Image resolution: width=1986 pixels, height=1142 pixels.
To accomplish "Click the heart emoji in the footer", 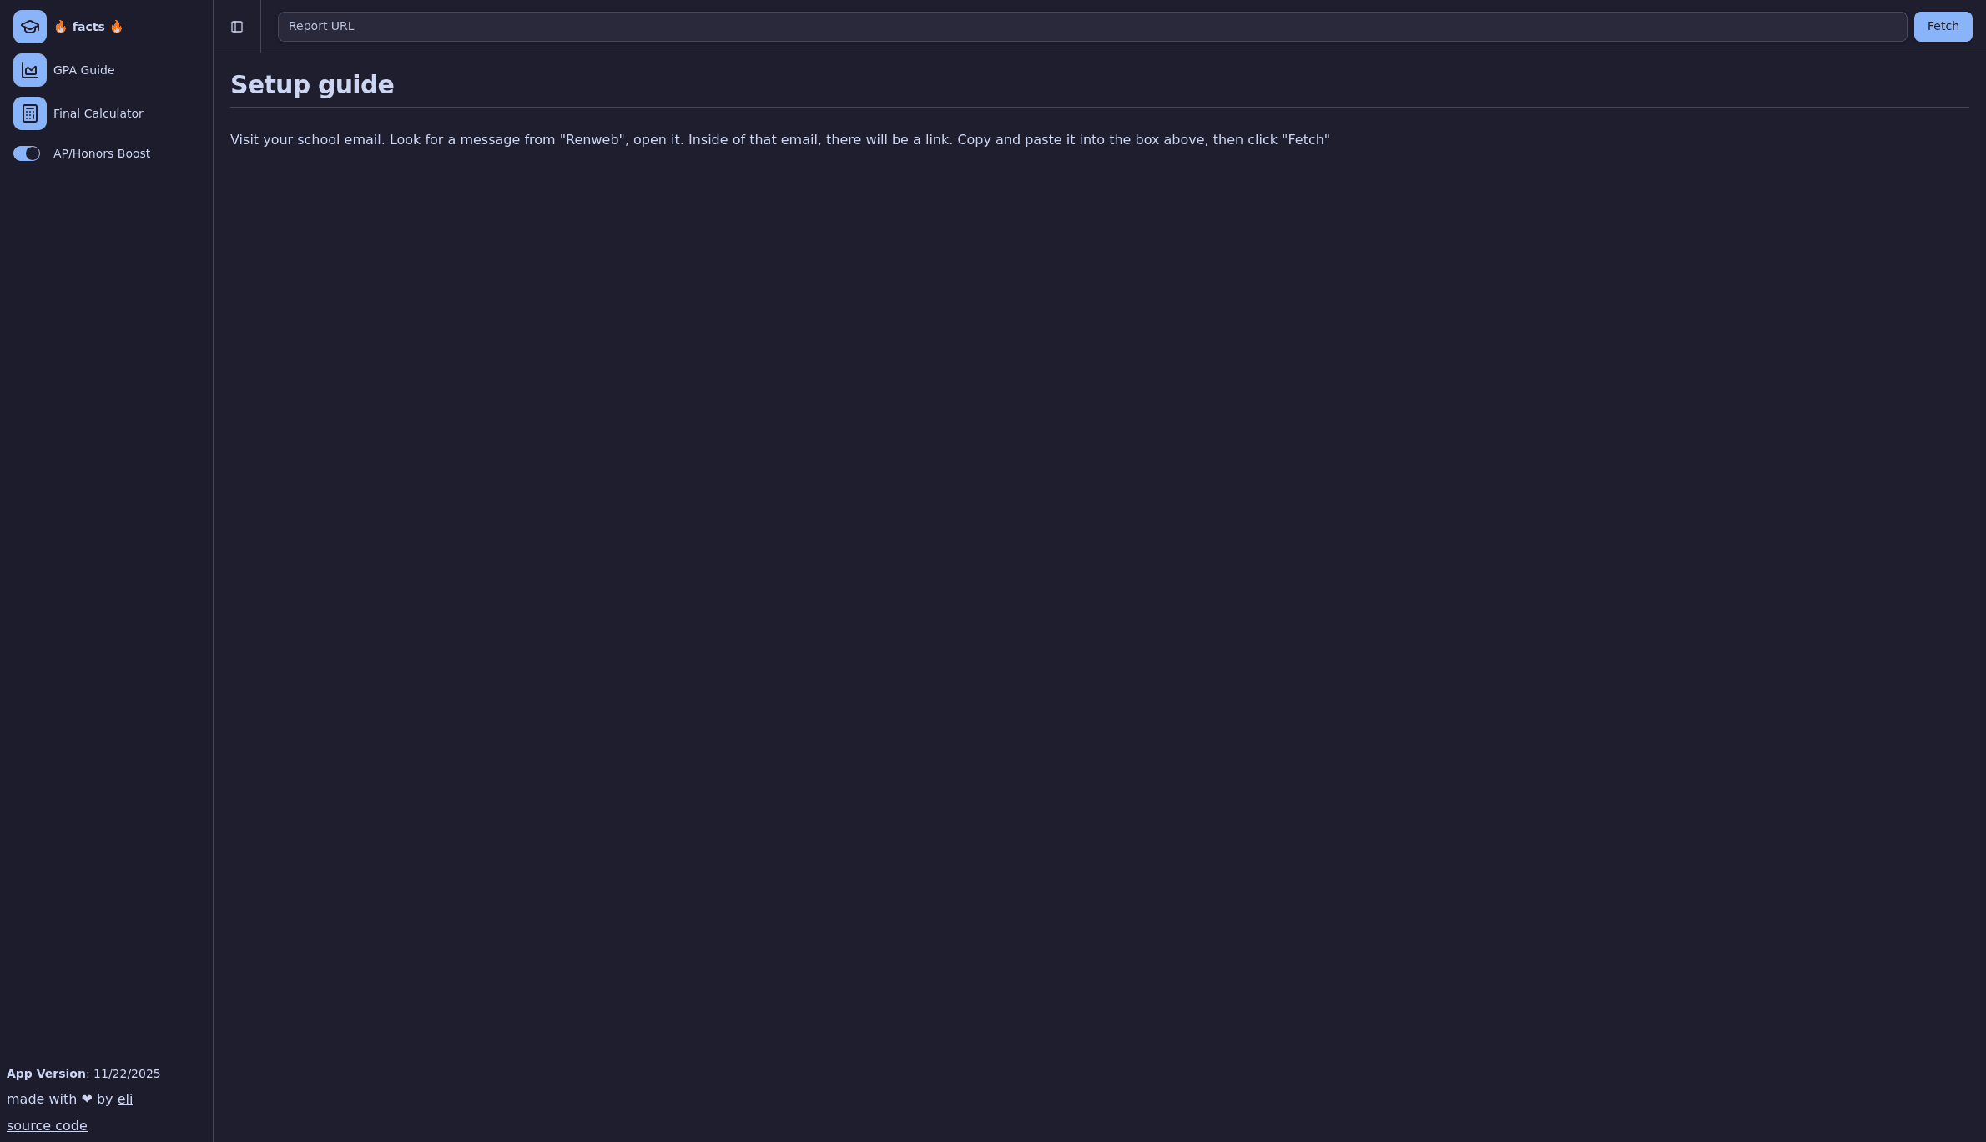I will tap(87, 1099).
